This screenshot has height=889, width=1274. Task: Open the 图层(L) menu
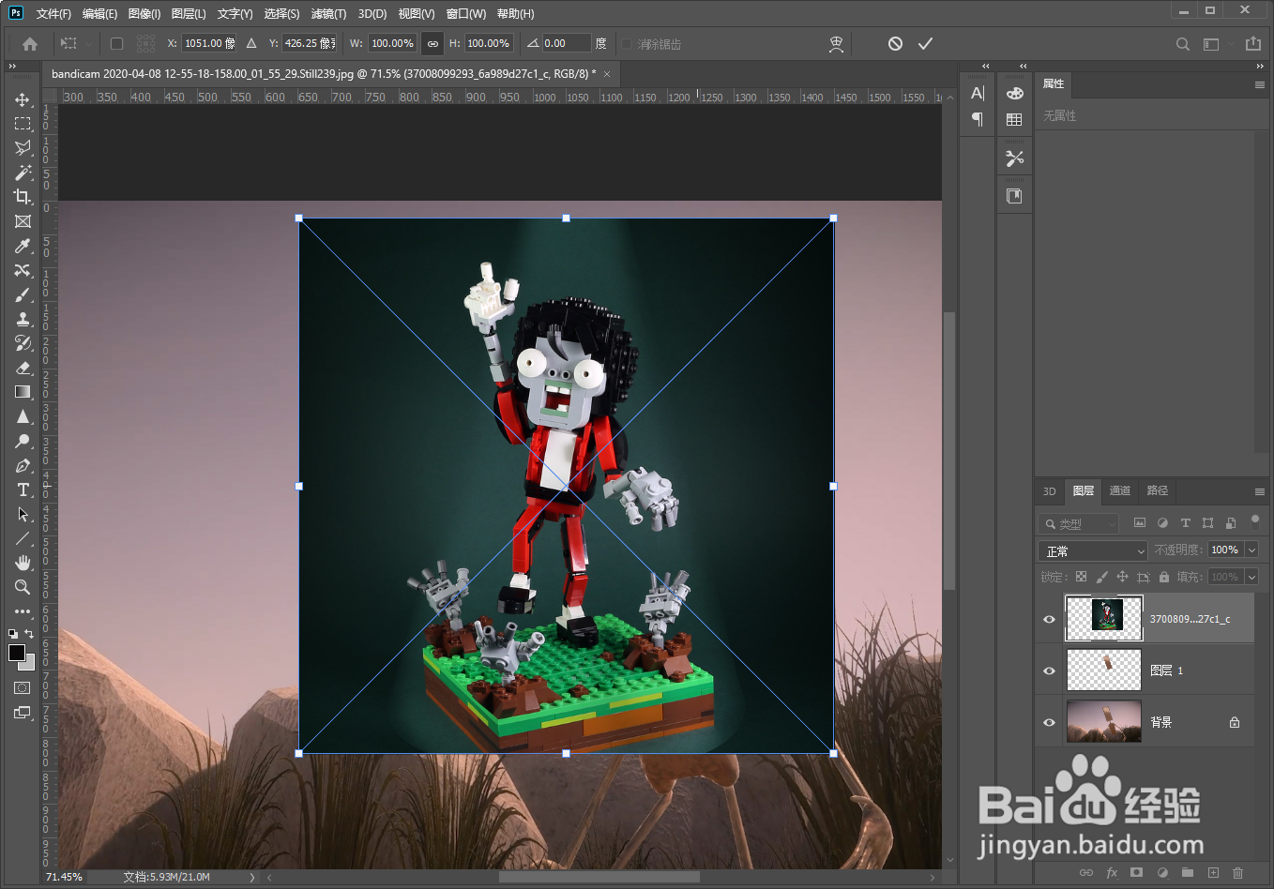point(189,13)
